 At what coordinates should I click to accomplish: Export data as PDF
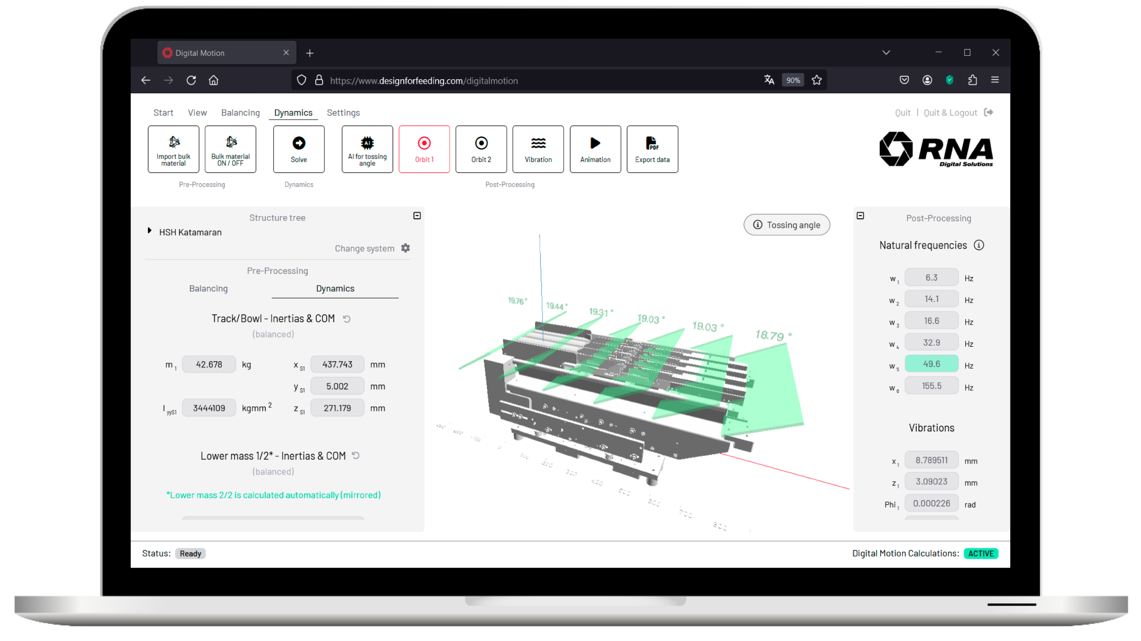point(652,149)
